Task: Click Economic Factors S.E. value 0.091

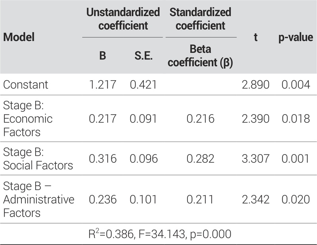Action: [x=143, y=119]
